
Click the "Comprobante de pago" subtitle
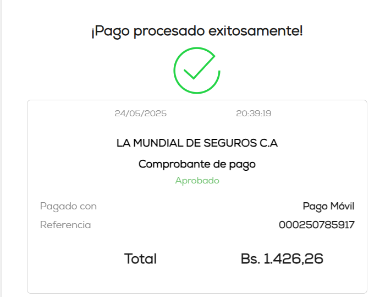click(197, 164)
